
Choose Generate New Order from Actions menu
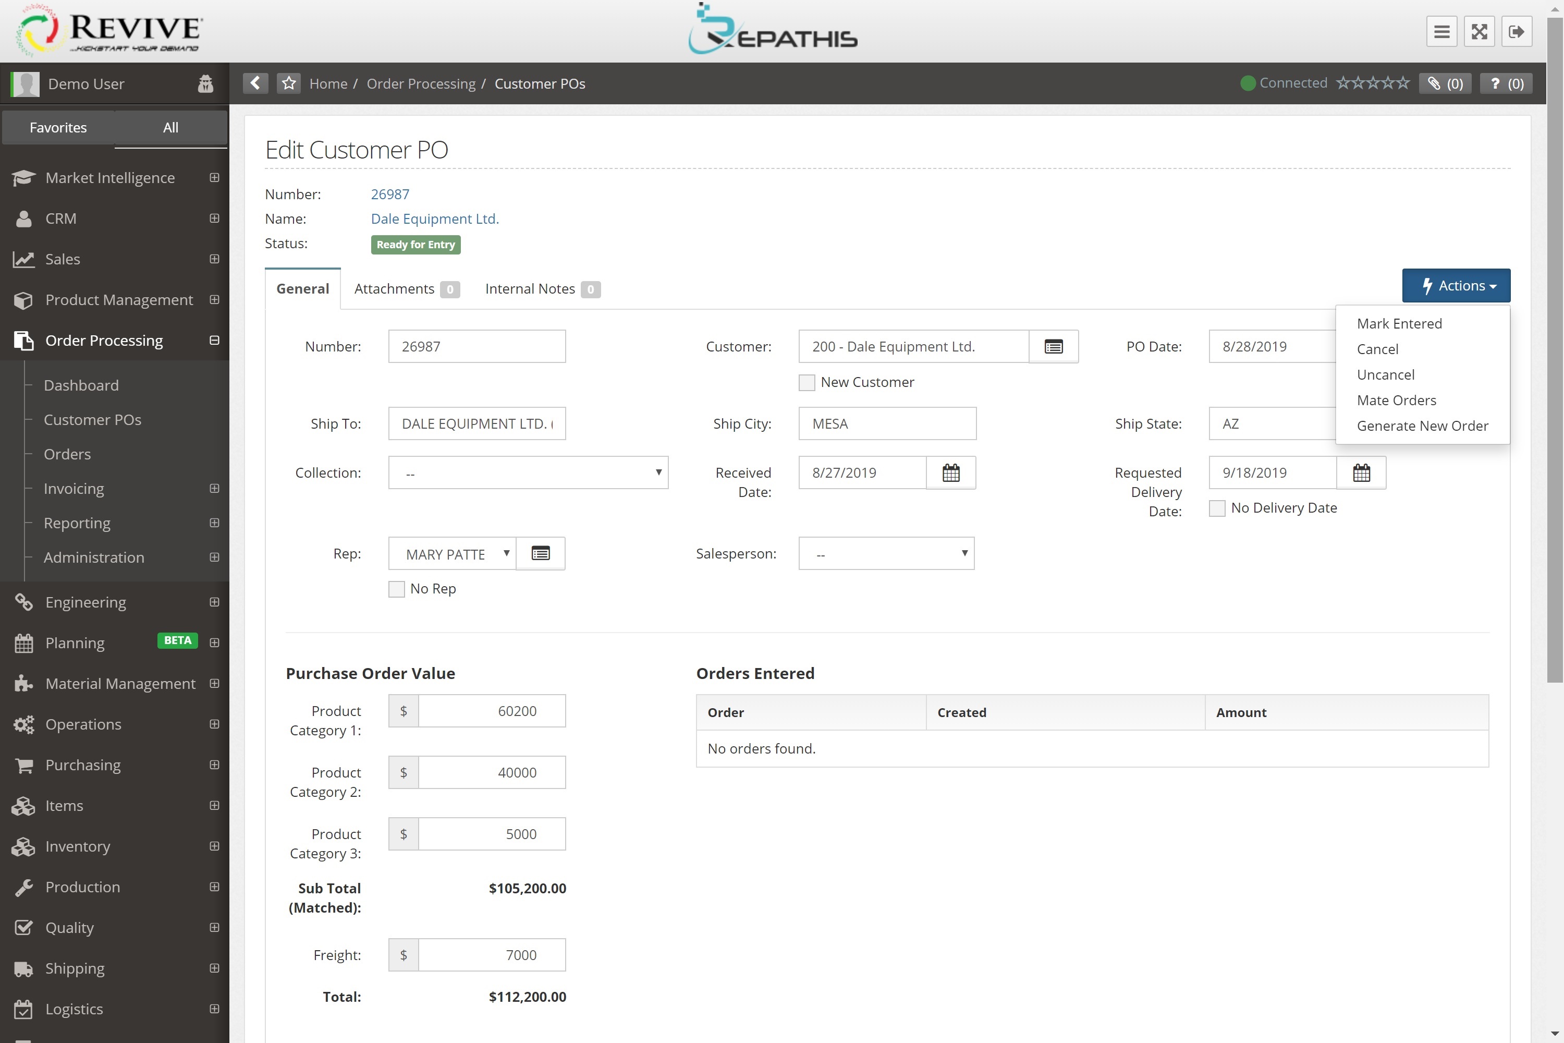coord(1422,426)
